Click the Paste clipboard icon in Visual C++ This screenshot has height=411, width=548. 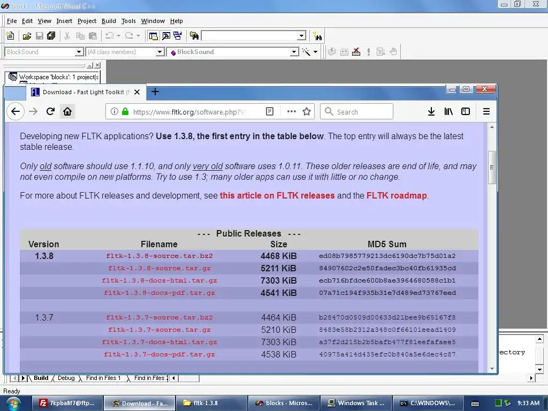pos(93,36)
